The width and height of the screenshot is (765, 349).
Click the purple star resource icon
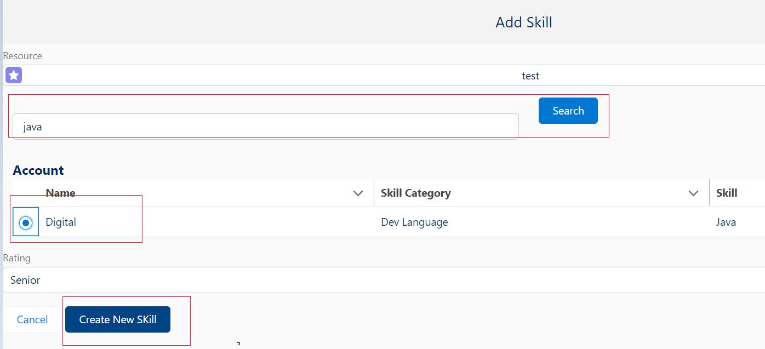click(x=14, y=76)
